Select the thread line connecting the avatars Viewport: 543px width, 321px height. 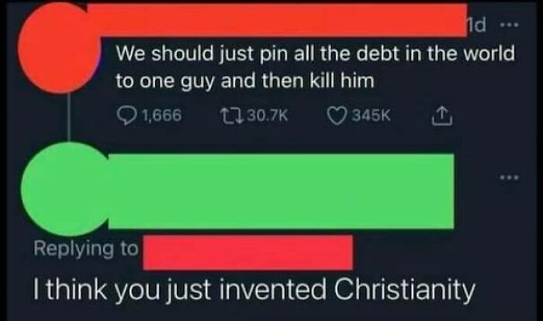coord(69,118)
